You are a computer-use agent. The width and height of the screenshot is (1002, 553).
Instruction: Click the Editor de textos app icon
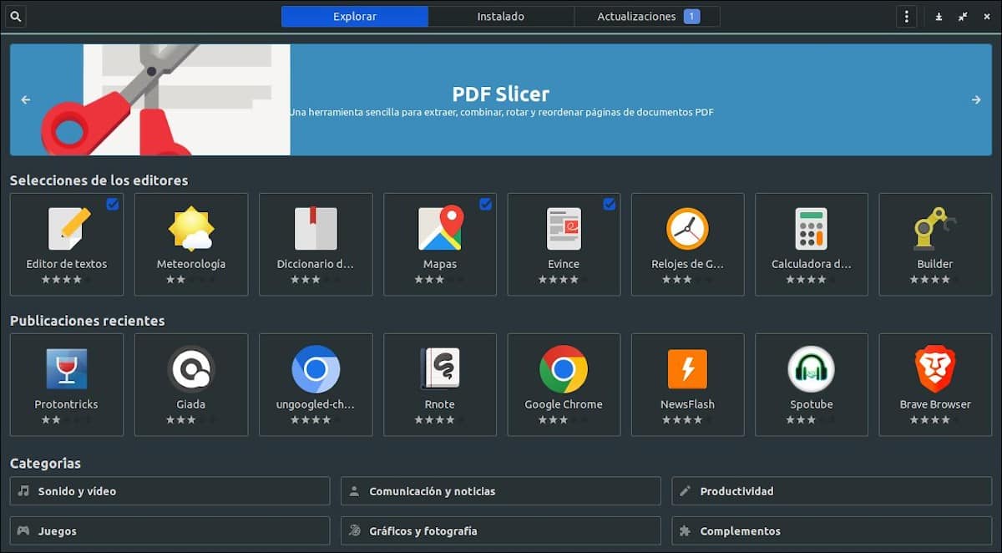(x=67, y=228)
